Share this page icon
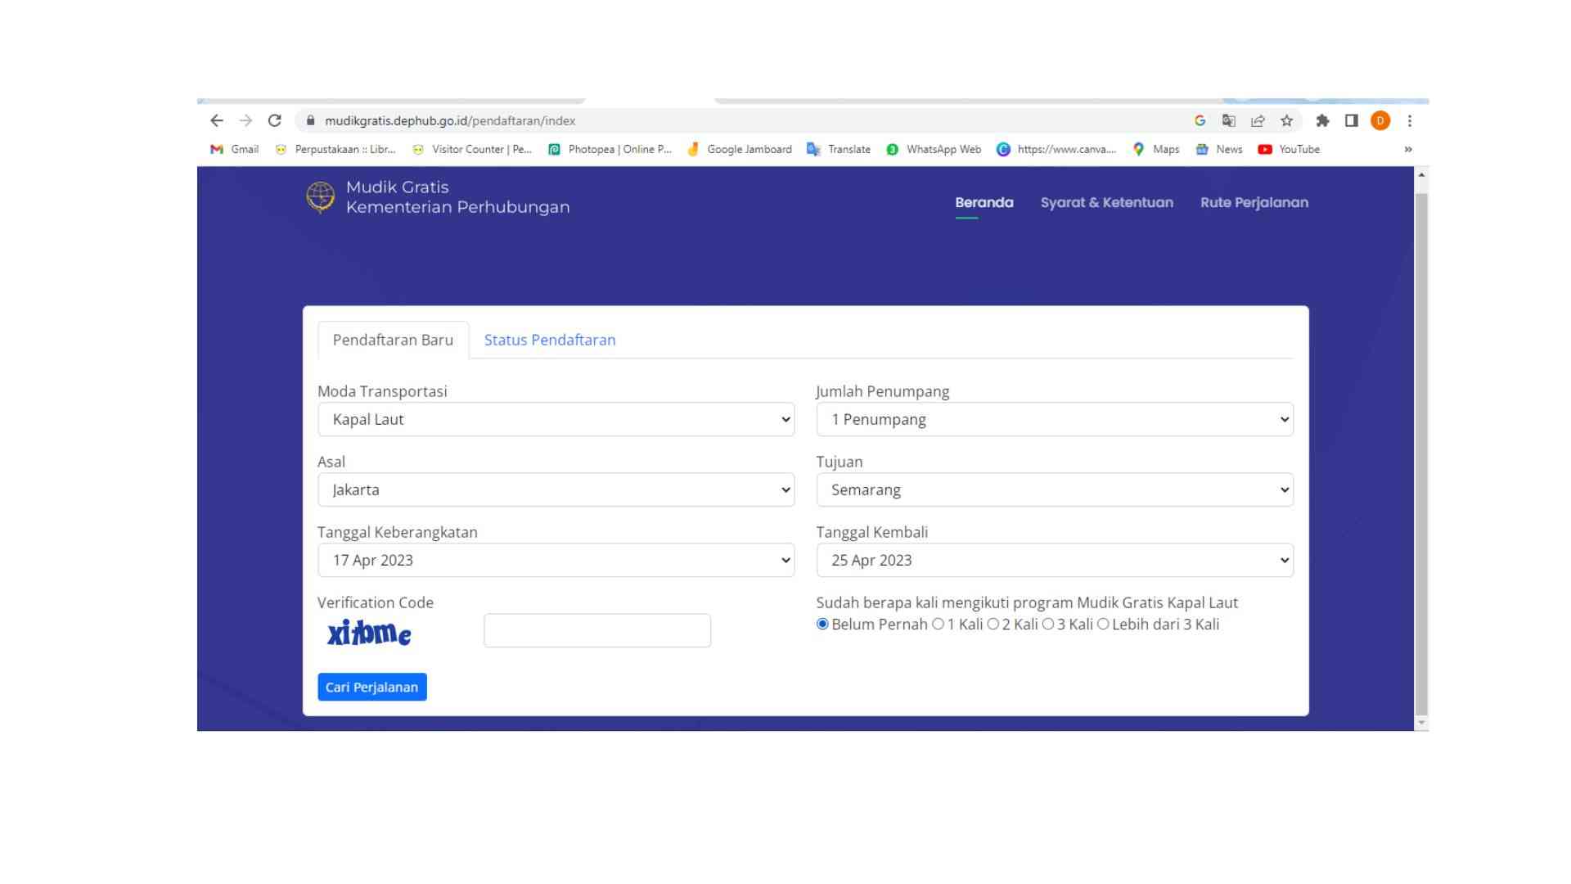This screenshot has width=1571, height=884. pos(1258,120)
